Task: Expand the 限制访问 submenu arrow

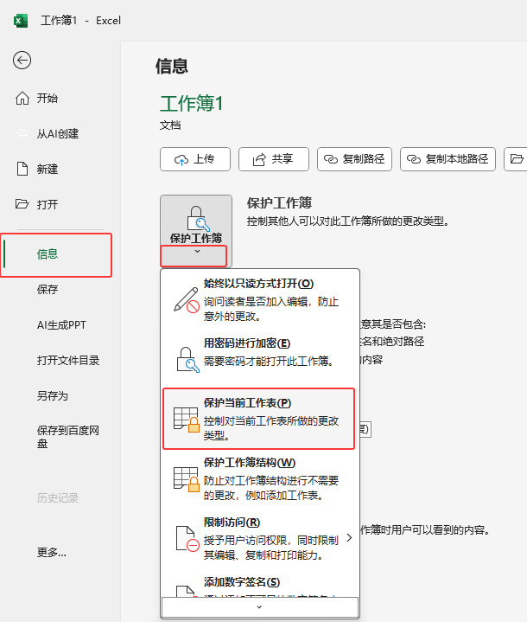Action: [349, 538]
